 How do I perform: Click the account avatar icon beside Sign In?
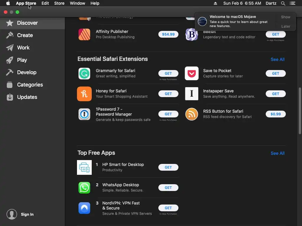12,214
